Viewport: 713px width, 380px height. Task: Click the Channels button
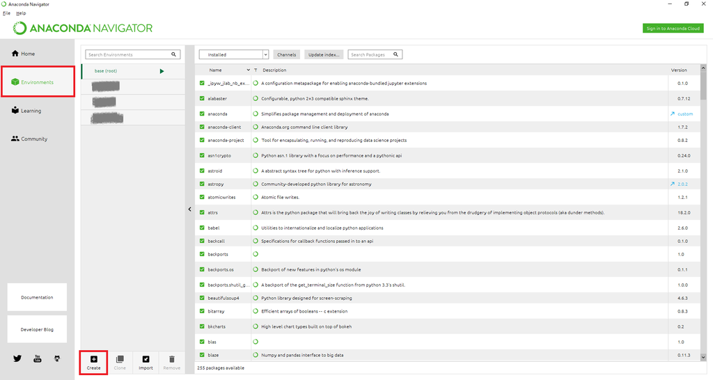tap(286, 54)
